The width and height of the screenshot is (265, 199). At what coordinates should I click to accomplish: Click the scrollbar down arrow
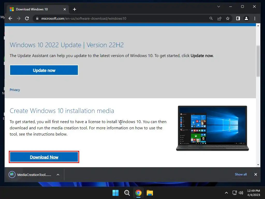point(258,165)
